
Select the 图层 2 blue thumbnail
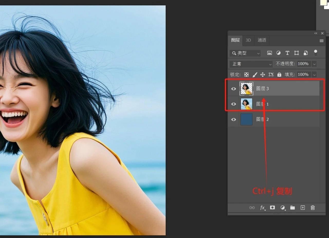246,120
